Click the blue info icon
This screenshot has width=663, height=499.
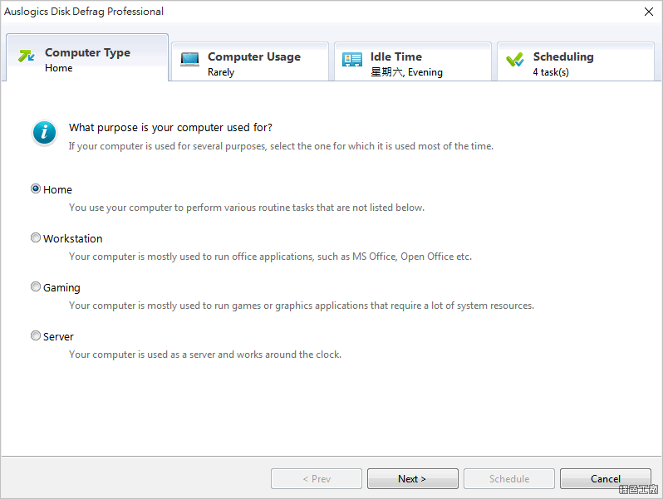44,133
